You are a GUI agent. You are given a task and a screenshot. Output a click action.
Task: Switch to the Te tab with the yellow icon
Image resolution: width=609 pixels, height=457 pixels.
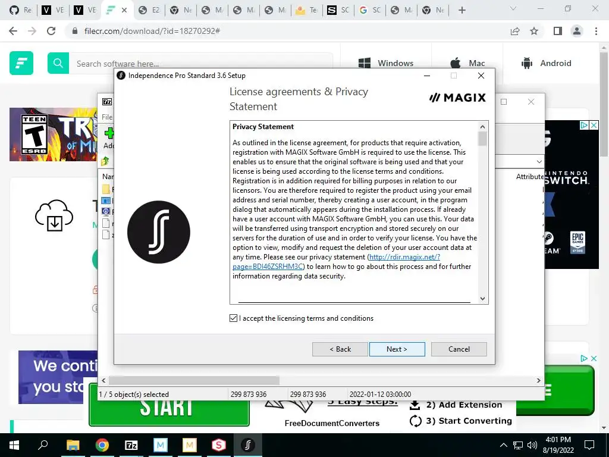(306, 10)
